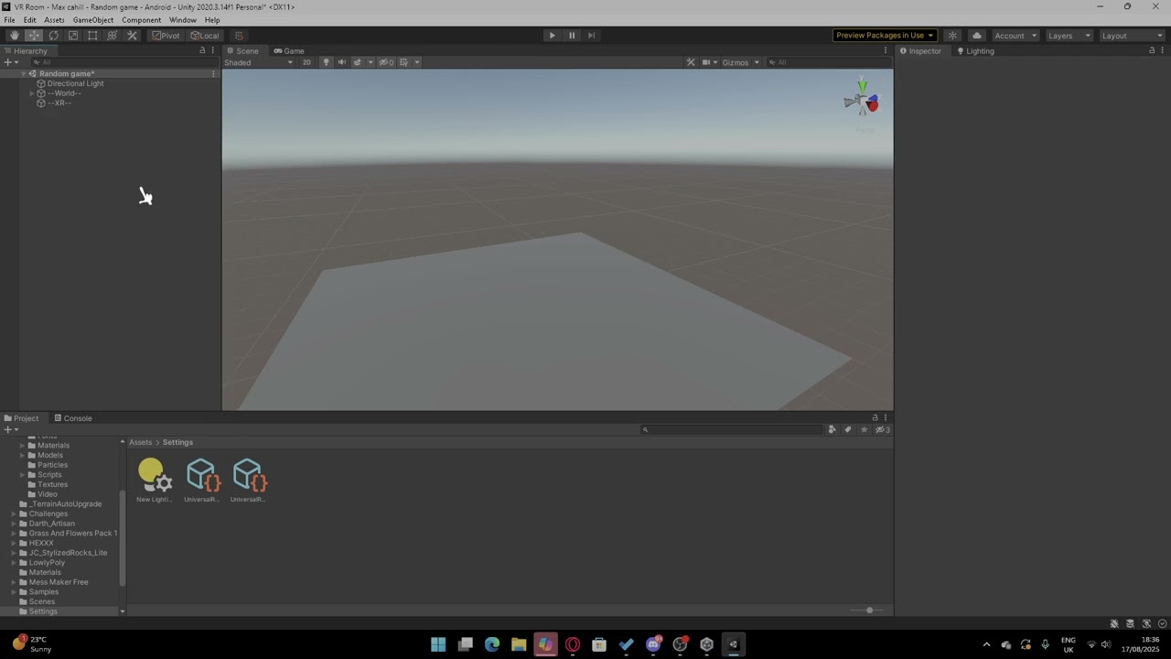Switch to the Console tab
This screenshot has height=659, width=1171.
coord(72,418)
